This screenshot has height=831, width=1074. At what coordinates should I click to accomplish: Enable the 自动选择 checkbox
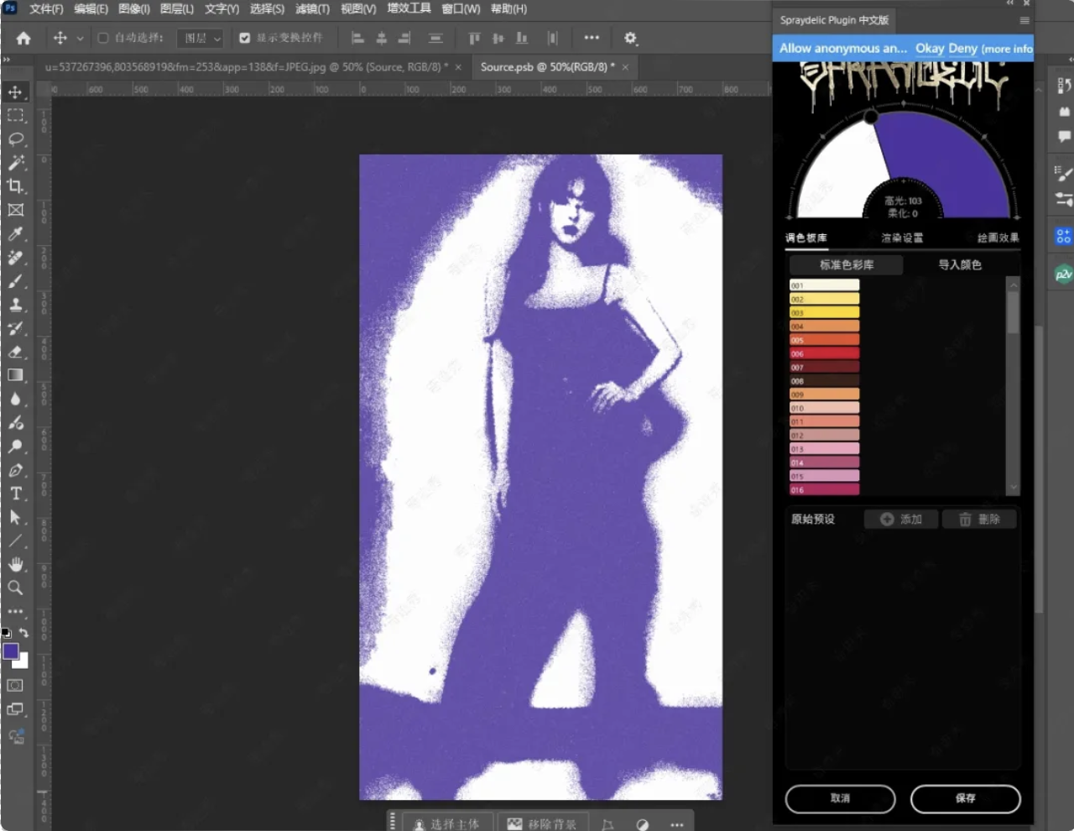(103, 38)
